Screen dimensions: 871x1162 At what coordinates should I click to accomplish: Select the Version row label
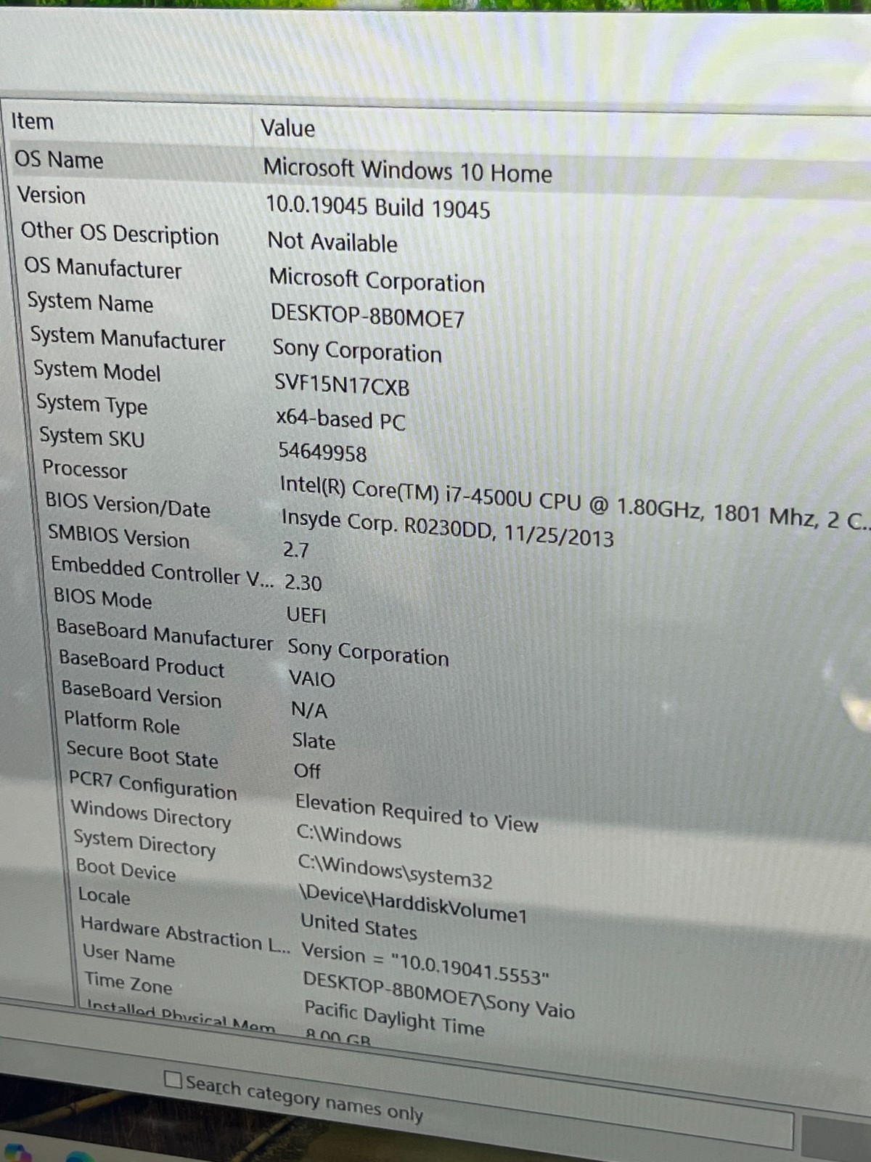[x=52, y=195]
